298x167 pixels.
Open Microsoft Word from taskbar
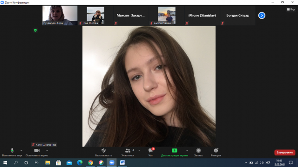click(122, 163)
